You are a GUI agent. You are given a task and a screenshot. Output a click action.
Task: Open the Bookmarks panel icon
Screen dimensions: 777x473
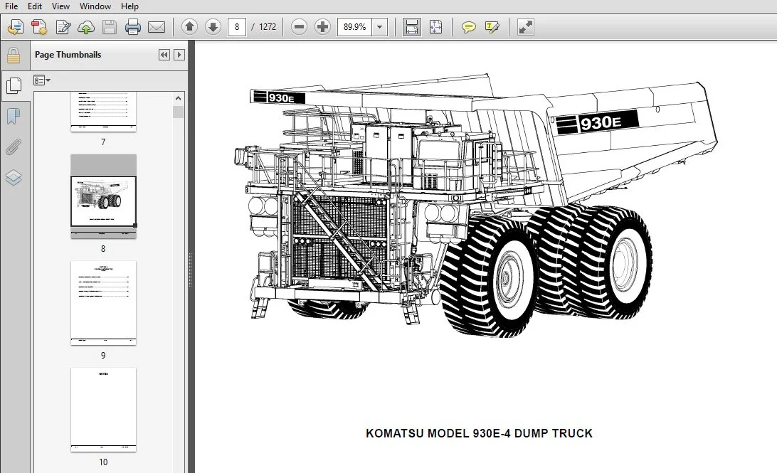14,117
